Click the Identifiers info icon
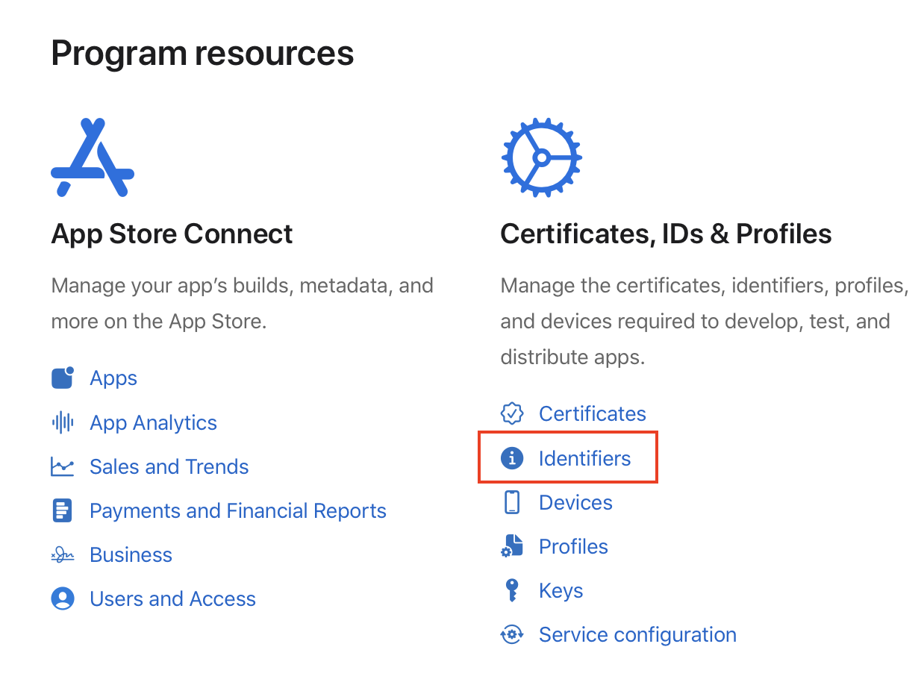 512,458
